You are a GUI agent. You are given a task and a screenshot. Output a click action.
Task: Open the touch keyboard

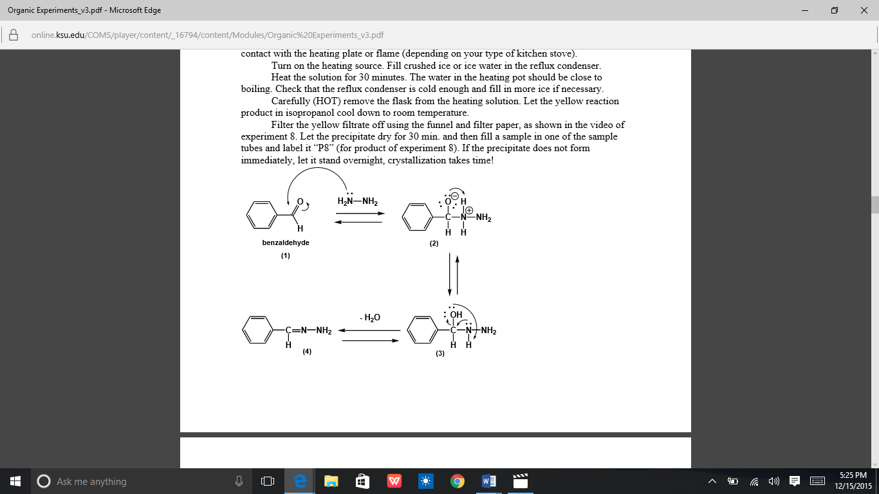coord(817,481)
